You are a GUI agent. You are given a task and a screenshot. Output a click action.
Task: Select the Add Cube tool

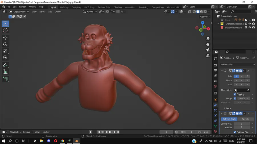point(5,79)
